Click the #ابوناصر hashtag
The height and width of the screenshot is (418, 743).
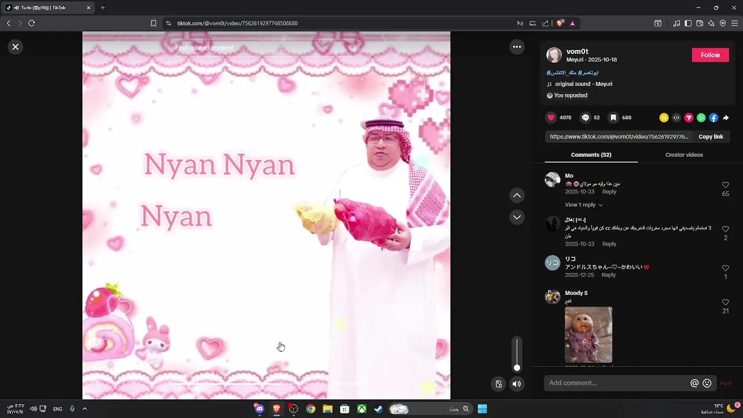[588, 73]
